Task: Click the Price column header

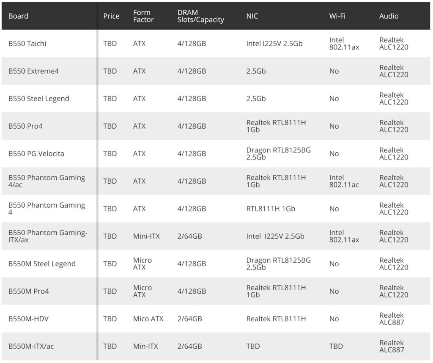Action: coord(111,16)
